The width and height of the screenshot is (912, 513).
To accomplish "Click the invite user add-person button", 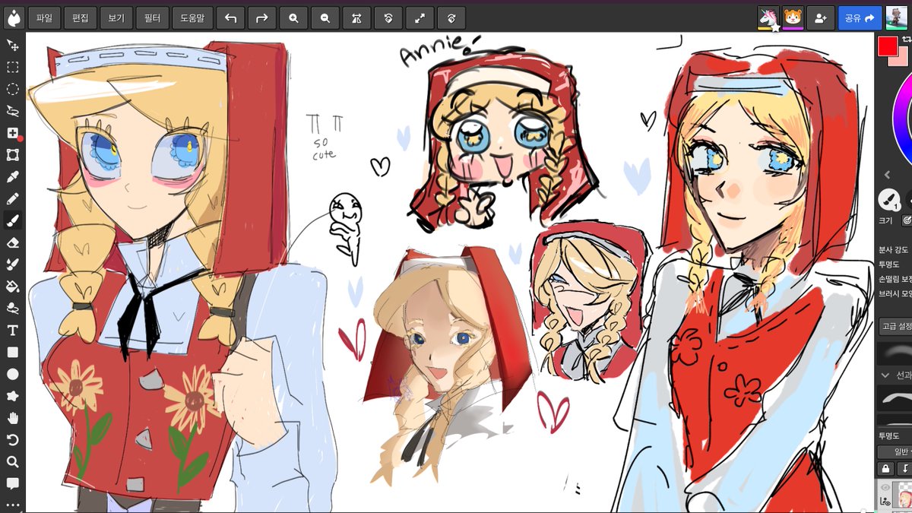I will [x=820, y=18].
